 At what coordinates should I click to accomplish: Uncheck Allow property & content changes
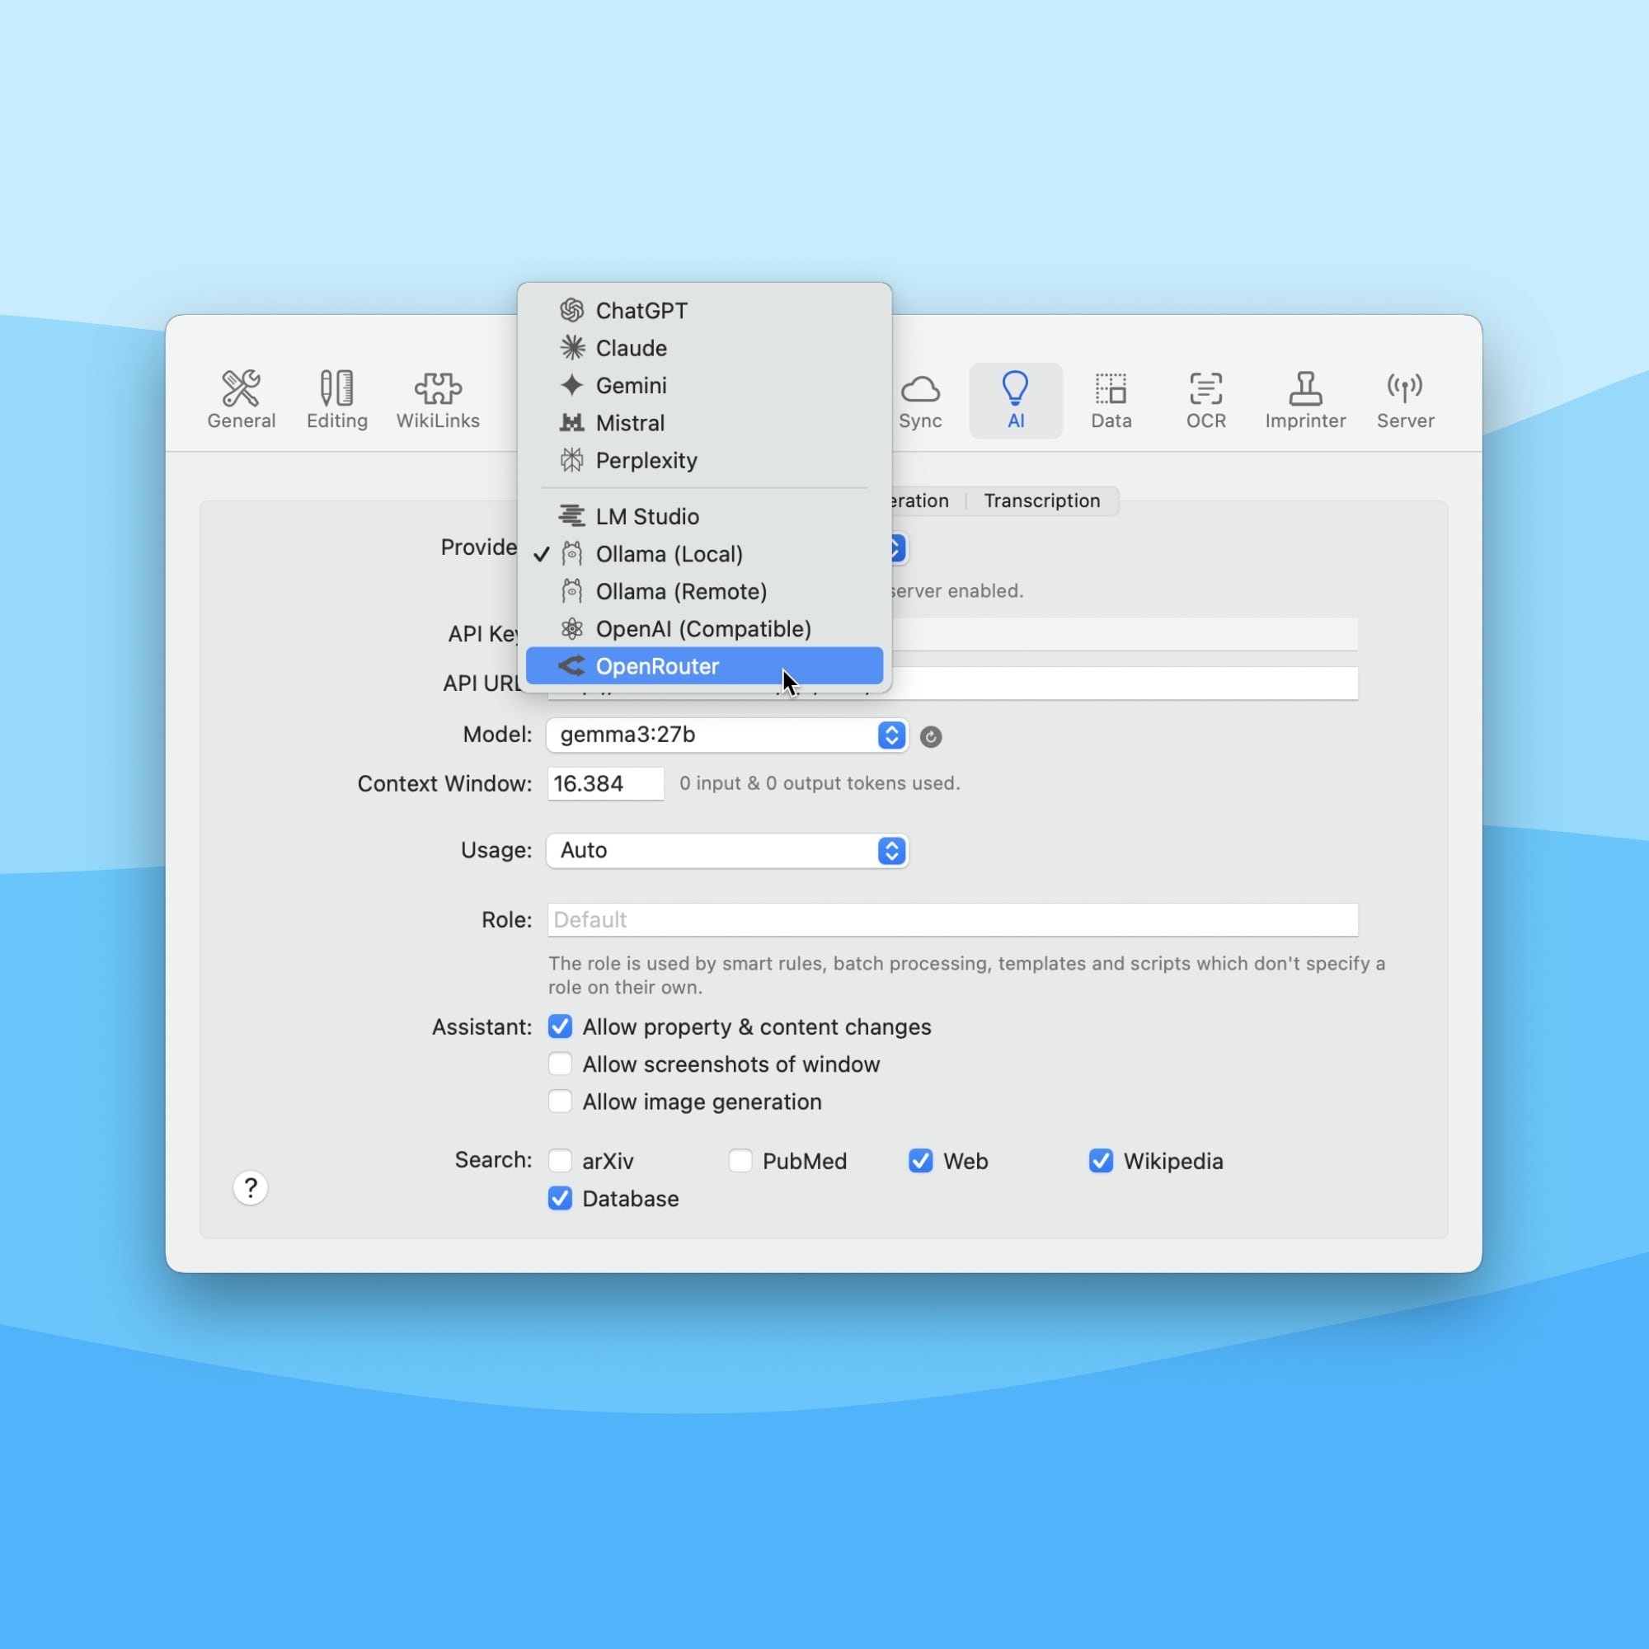[x=560, y=1027]
